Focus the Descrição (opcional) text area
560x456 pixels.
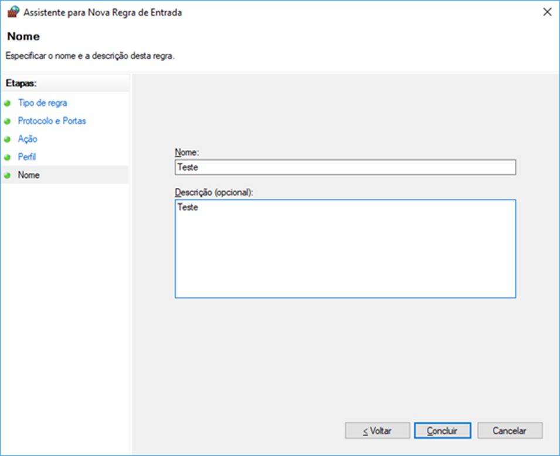pyautogui.click(x=345, y=249)
